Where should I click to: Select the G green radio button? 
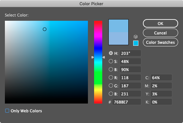tap(111, 86)
